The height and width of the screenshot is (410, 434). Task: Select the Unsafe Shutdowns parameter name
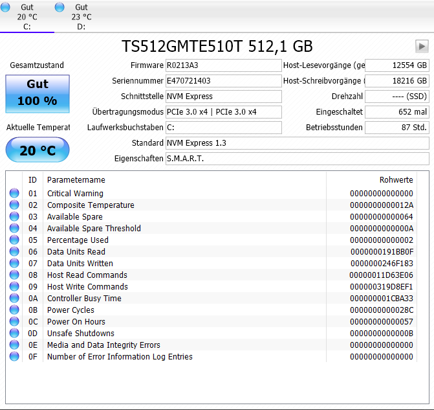pos(81,333)
